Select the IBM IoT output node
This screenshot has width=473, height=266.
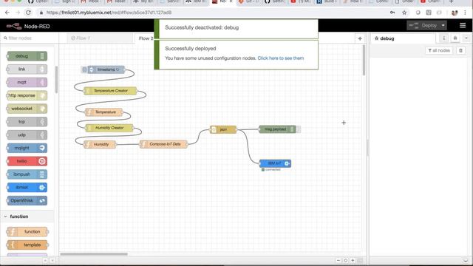(275, 163)
